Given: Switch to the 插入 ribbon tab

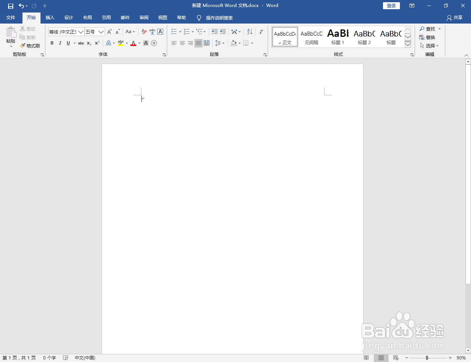Looking at the screenshot, I should (x=50, y=17).
